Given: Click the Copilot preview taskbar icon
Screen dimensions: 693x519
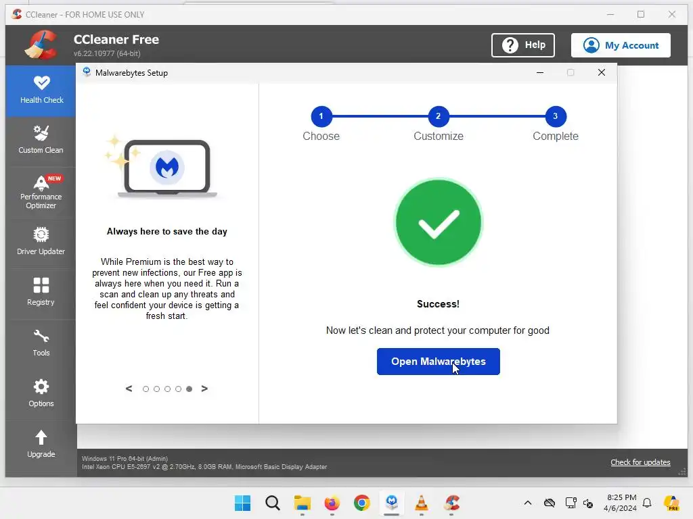Looking at the screenshot, I should (672, 503).
